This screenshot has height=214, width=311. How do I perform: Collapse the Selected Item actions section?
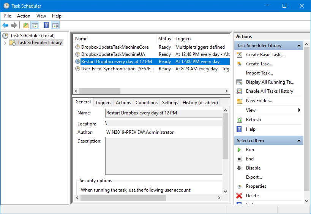tap(299, 141)
